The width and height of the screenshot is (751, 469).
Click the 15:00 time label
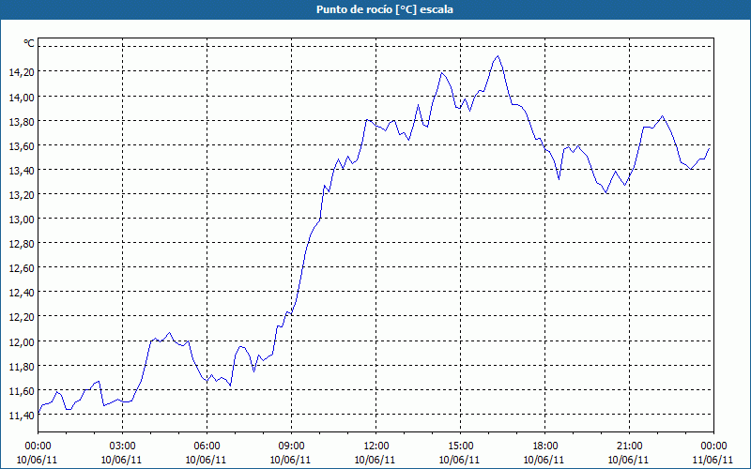click(x=461, y=446)
